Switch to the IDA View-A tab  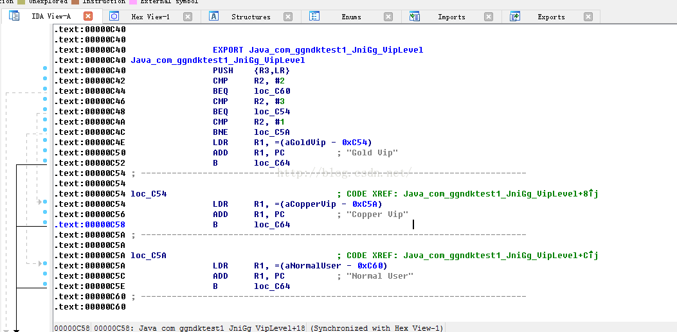click(51, 17)
